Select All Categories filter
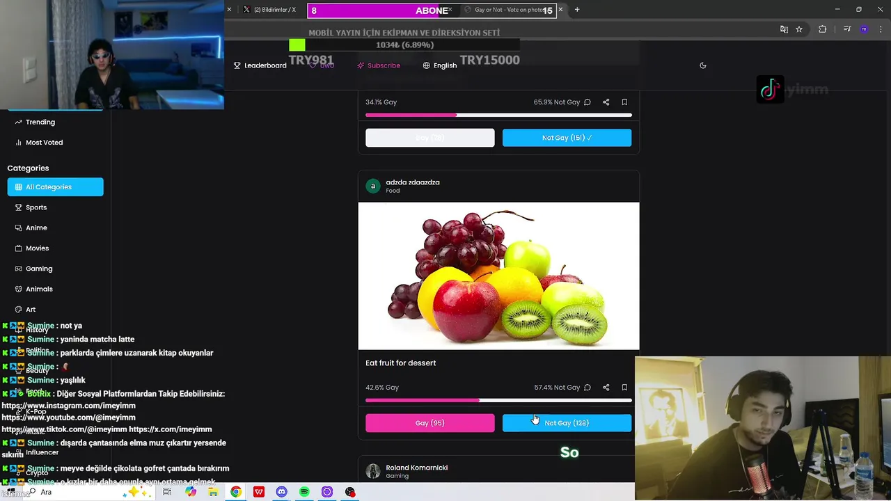This screenshot has height=501, width=891. pyautogui.click(x=56, y=186)
